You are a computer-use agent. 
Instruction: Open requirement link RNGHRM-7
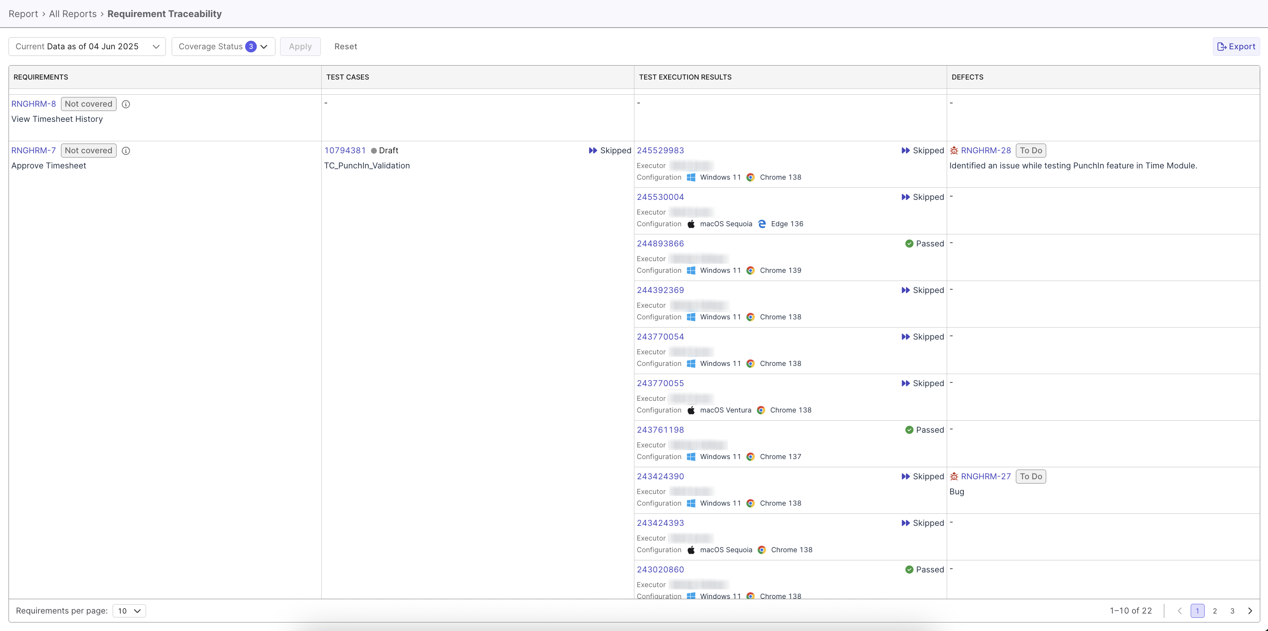click(x=33, y=151)
